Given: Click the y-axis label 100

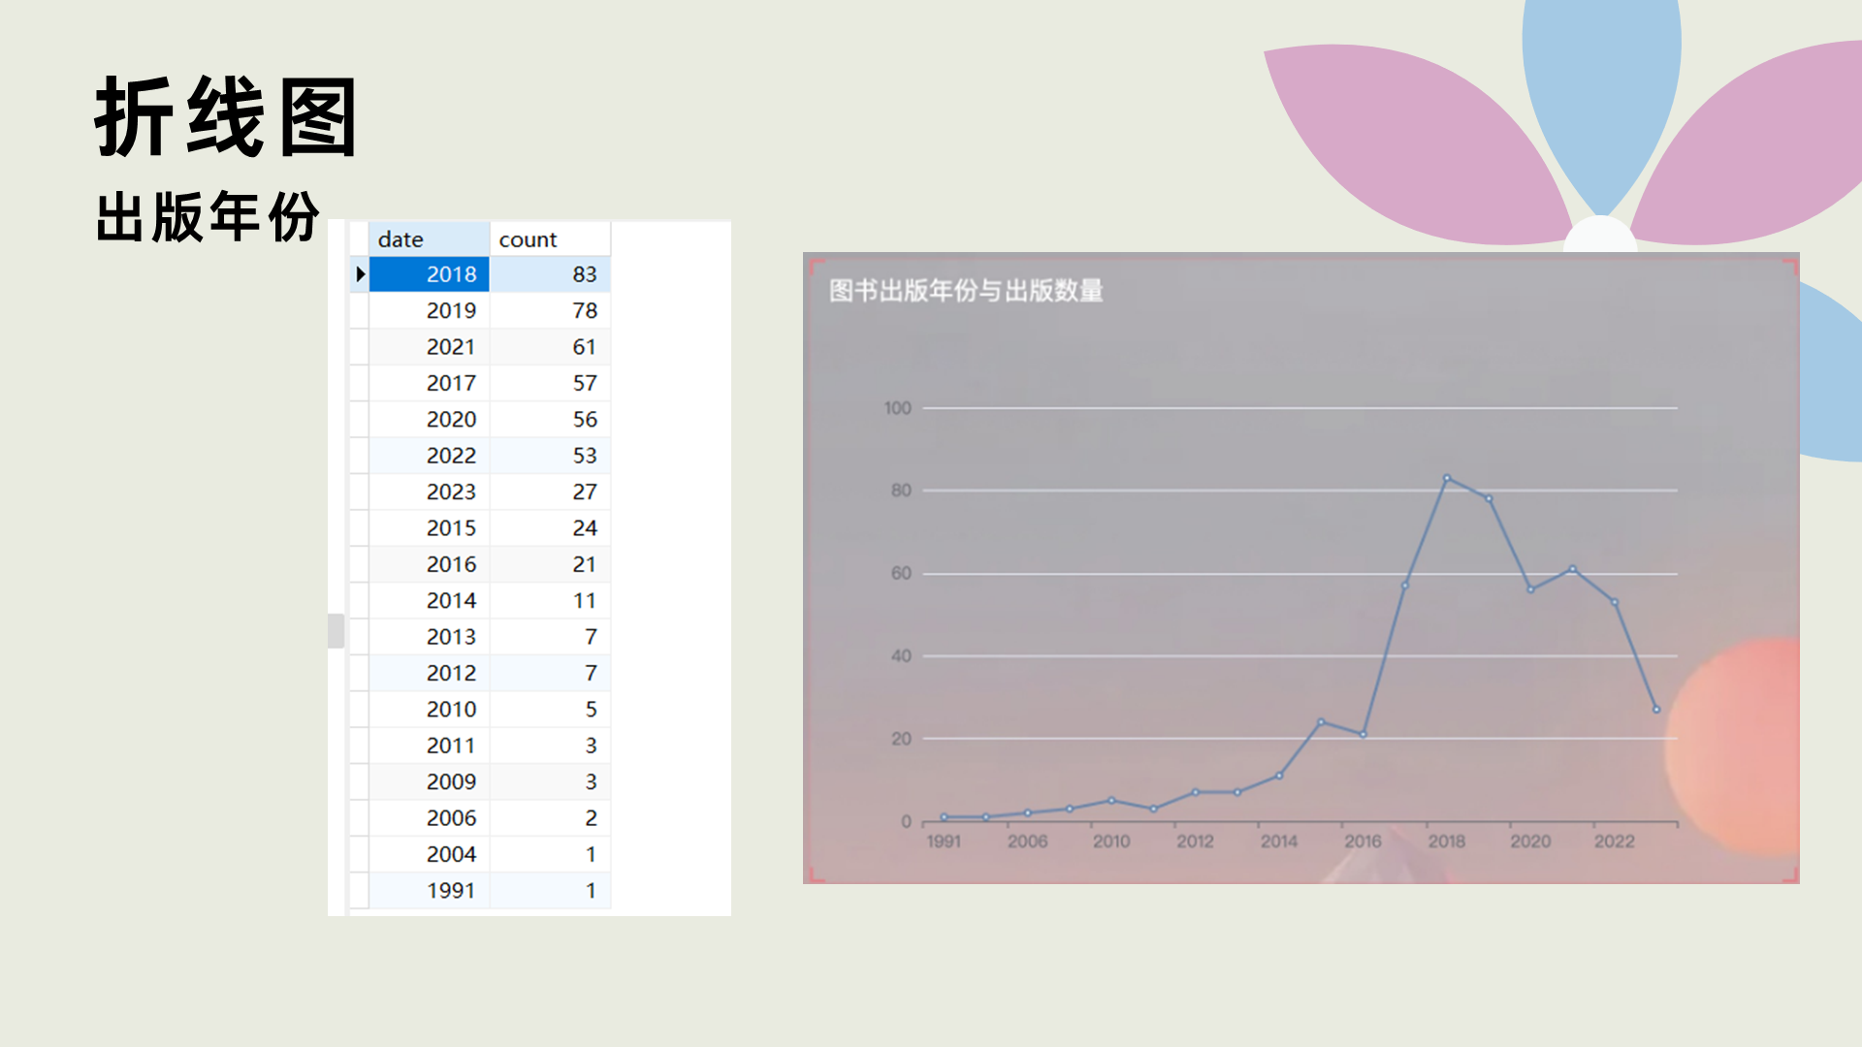Looking at the screenshot, I should [x=898, y=408].
